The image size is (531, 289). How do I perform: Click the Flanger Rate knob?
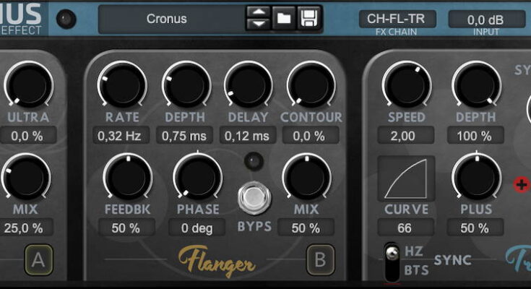[x=122, y=85]
